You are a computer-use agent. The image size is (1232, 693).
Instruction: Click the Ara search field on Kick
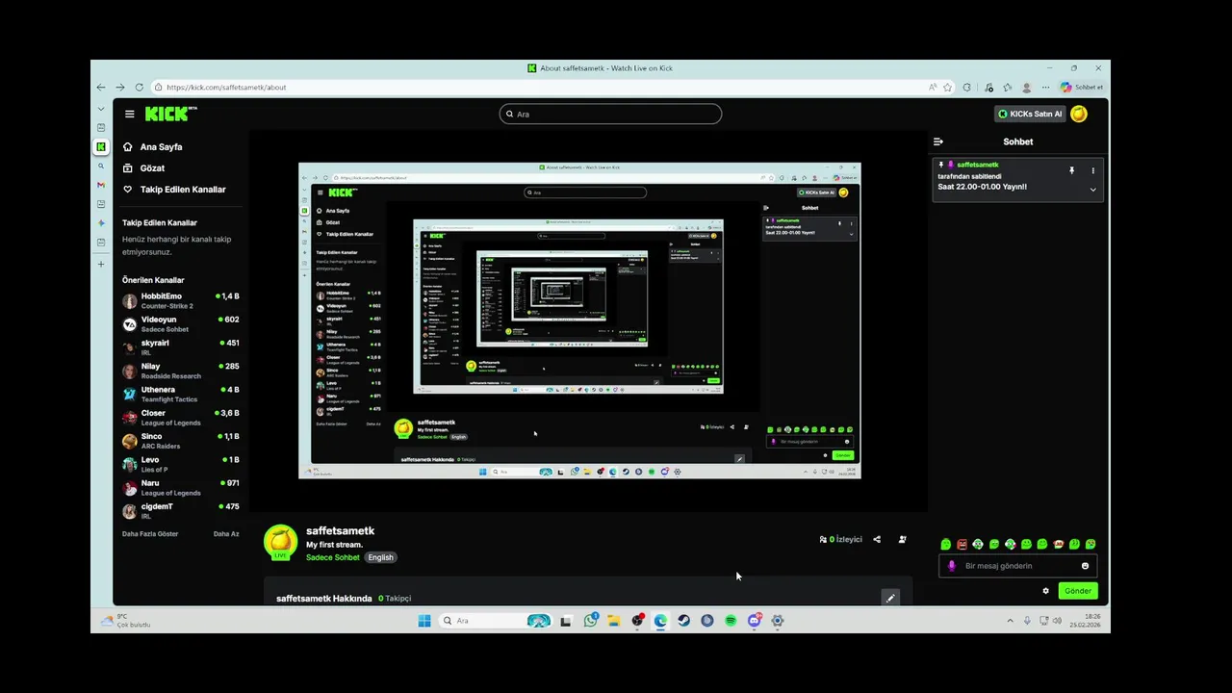[x=610, y=114]
